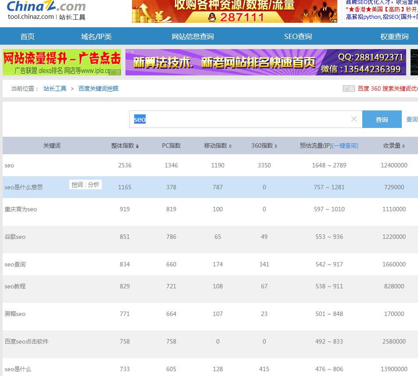
Task: Click keyword 'seo是什么意思'
Action: (x=23, y=187)
